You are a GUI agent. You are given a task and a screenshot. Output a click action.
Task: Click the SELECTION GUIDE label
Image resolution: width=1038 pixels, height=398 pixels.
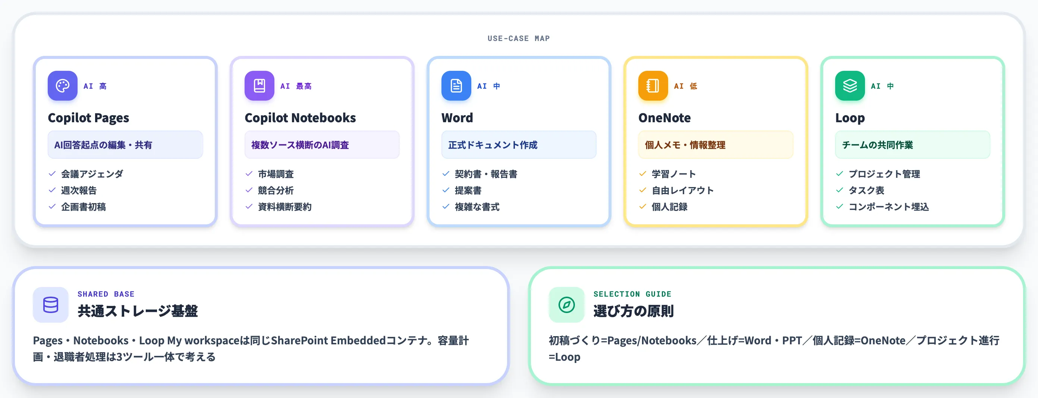click(633, 294)
